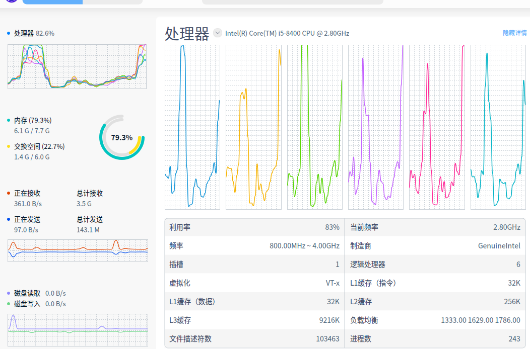Click the blue CPU core graph

(192, 127)
